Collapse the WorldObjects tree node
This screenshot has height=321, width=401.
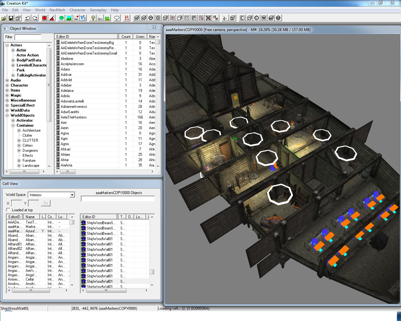(x=7, y=115)
